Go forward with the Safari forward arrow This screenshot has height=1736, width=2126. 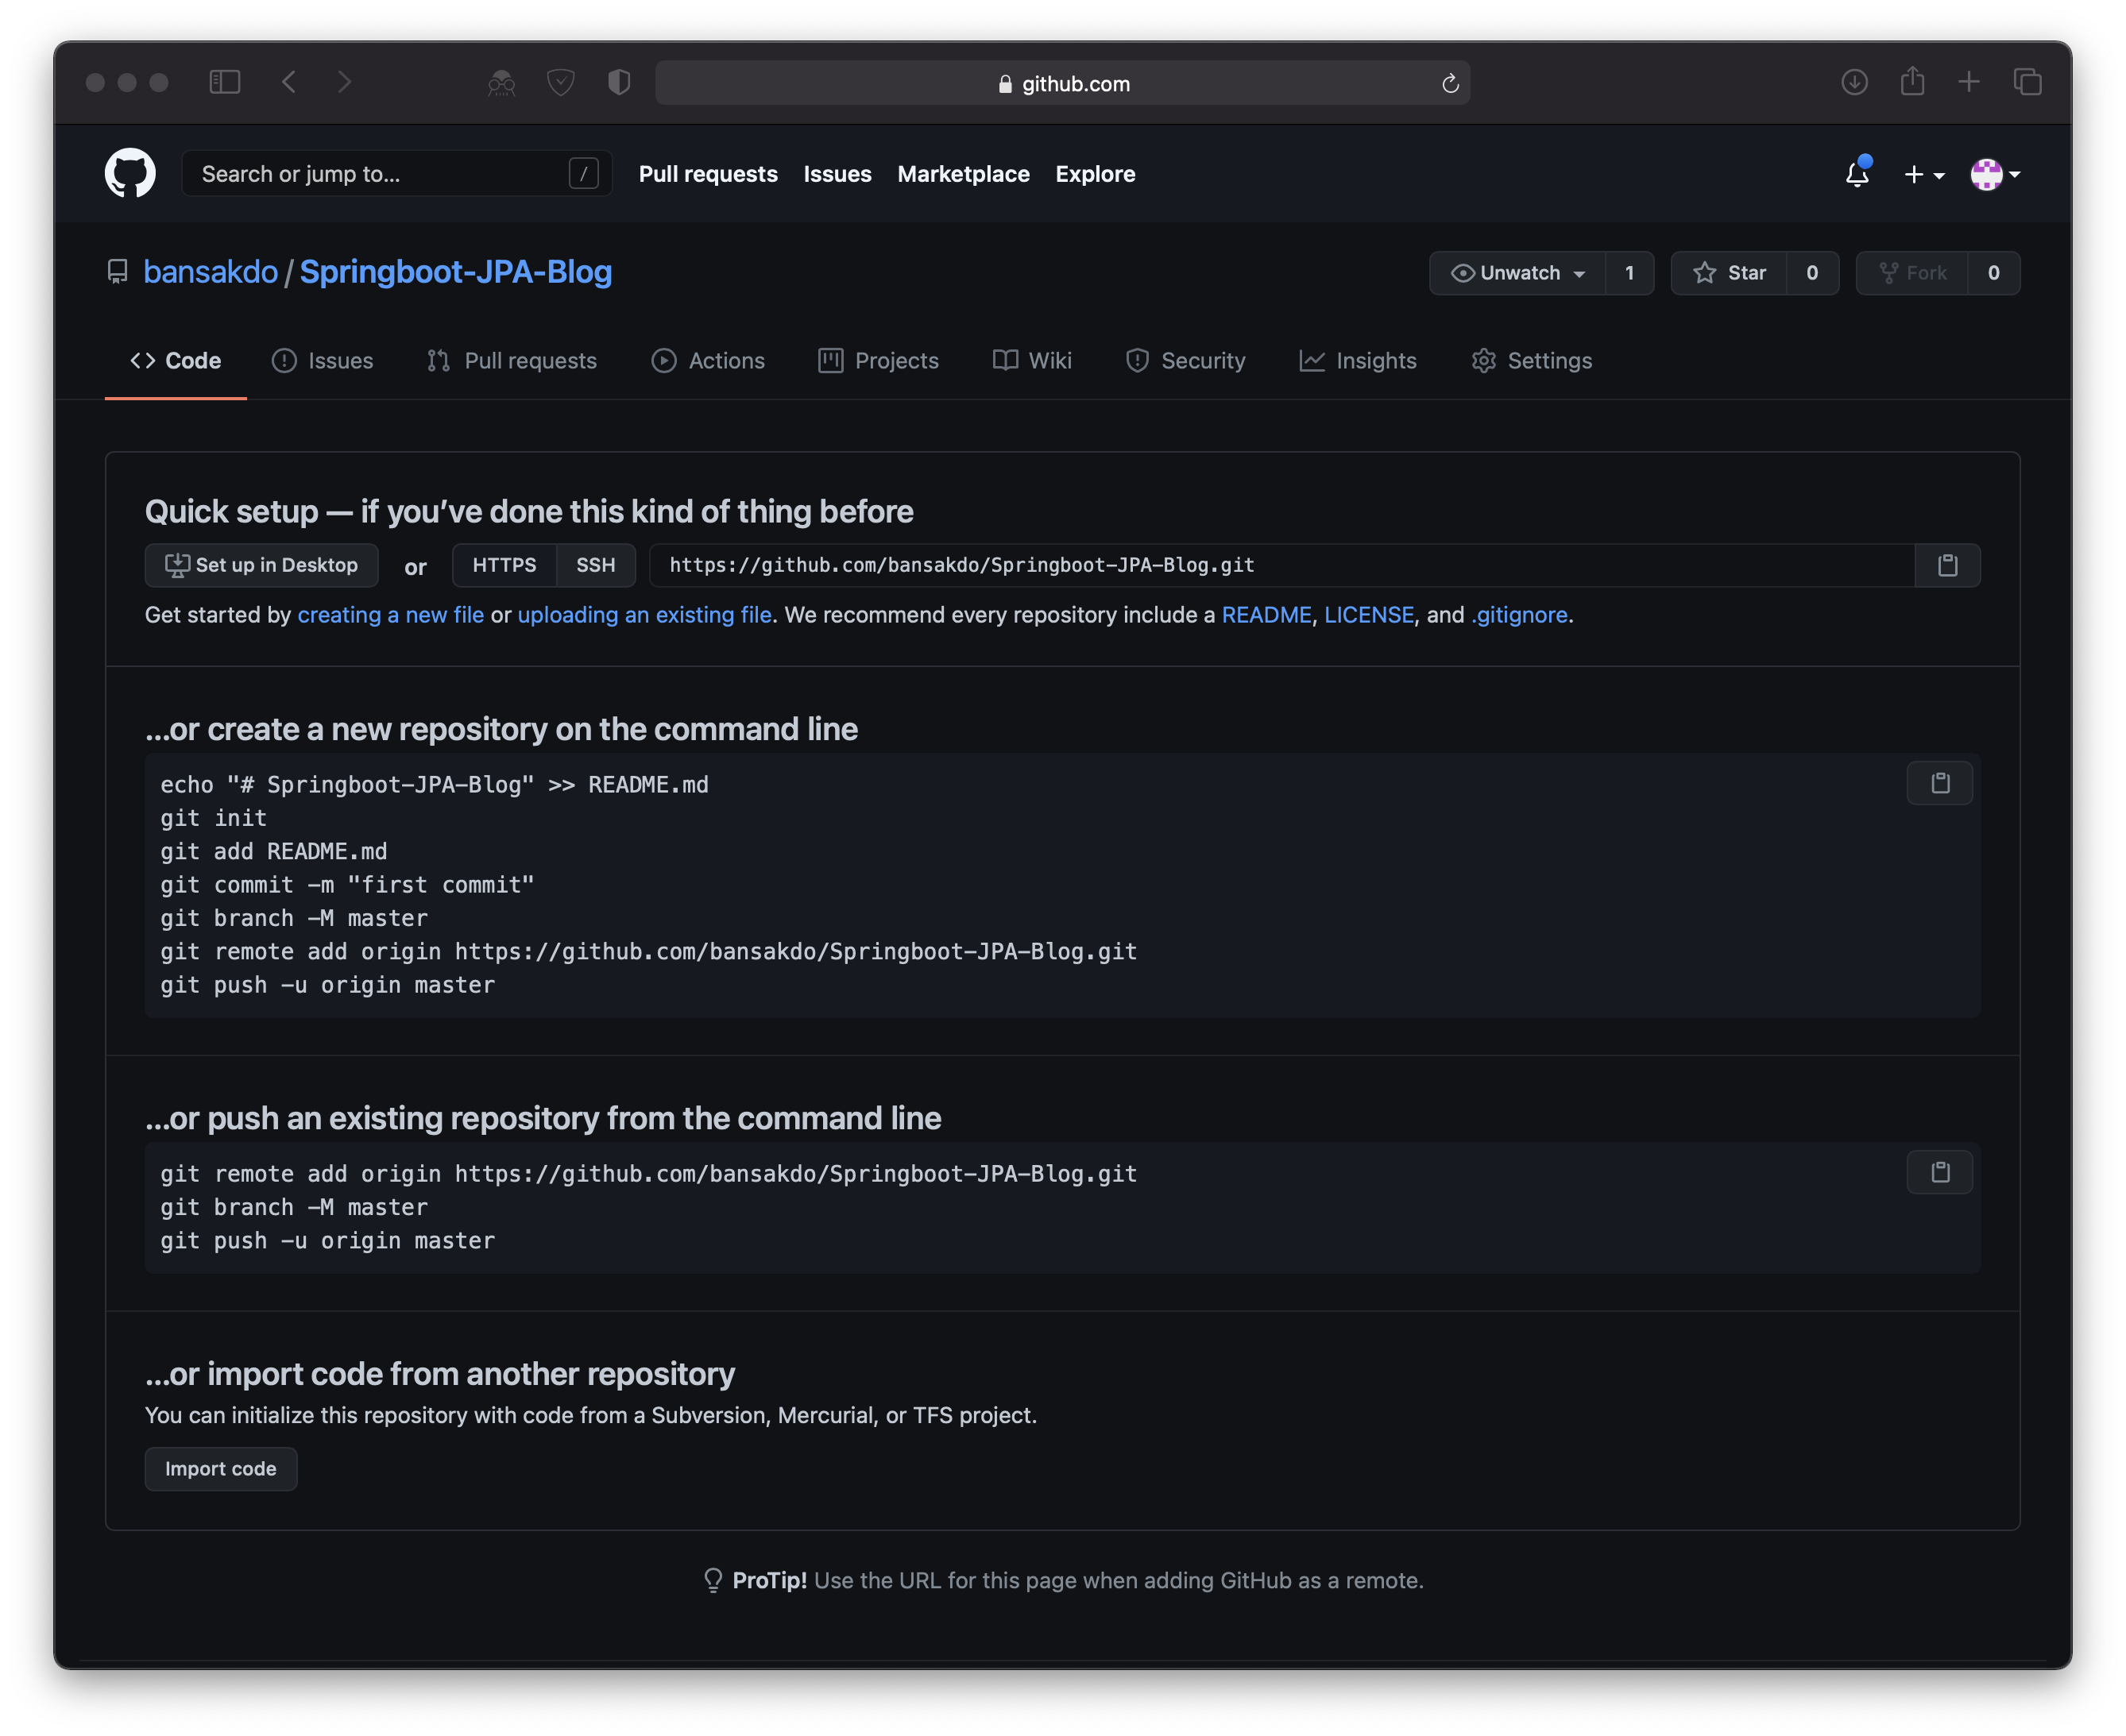344,82
